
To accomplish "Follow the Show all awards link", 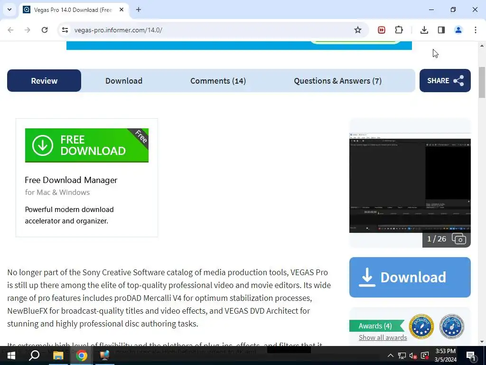I will (x=383, y=337).
